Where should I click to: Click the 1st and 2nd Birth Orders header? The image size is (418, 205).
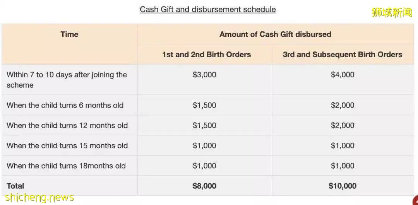click(x=207, y=55)
